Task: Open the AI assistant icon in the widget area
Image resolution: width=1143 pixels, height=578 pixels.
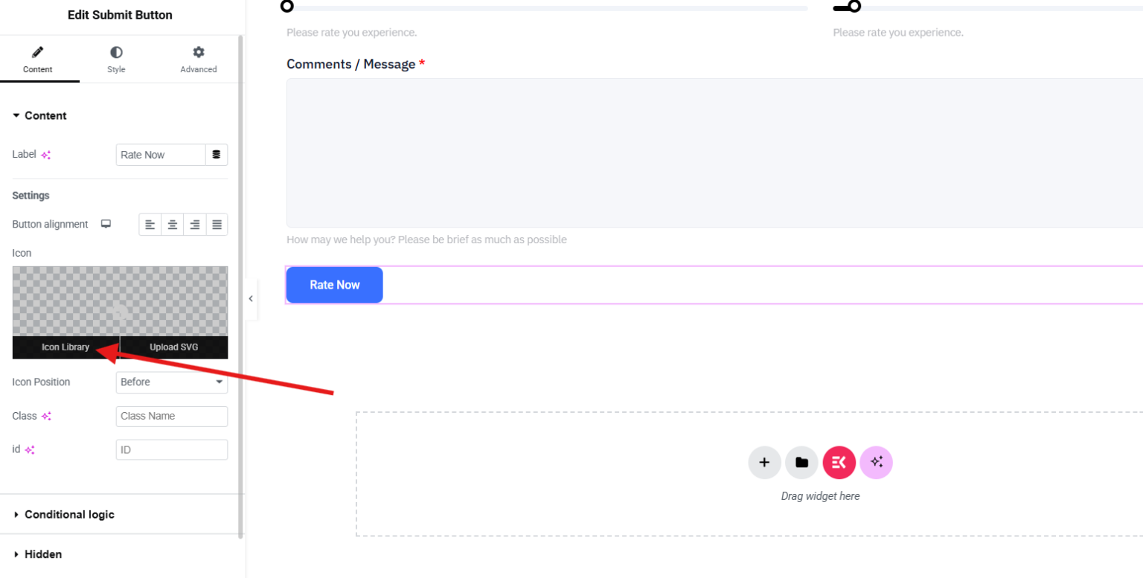Action: [x=876, y=462]
